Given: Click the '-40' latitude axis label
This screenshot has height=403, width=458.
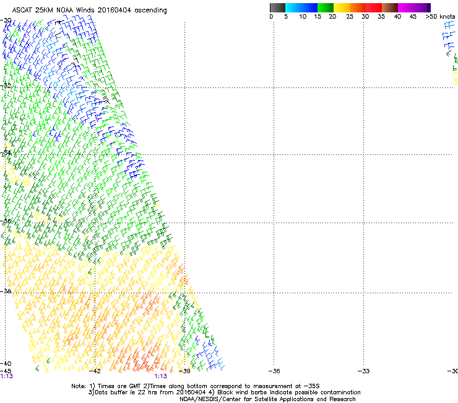Looking at the screenshot, I should [x=6, y=363].
